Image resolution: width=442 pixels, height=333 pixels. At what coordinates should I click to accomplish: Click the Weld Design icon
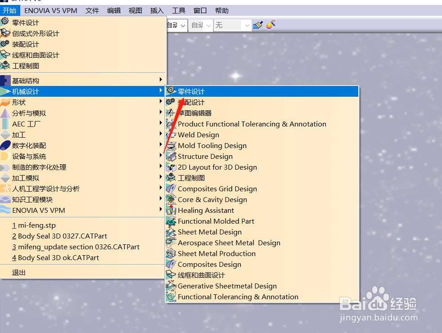[171, 135]
